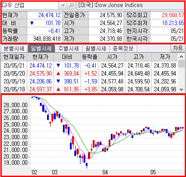Click the table scrollbar thumb
Screen dimensions: 186x177
tap(182, 64)
